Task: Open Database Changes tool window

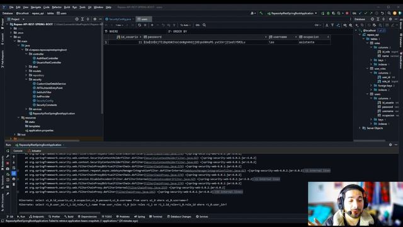Action: [x=179, y=216]
